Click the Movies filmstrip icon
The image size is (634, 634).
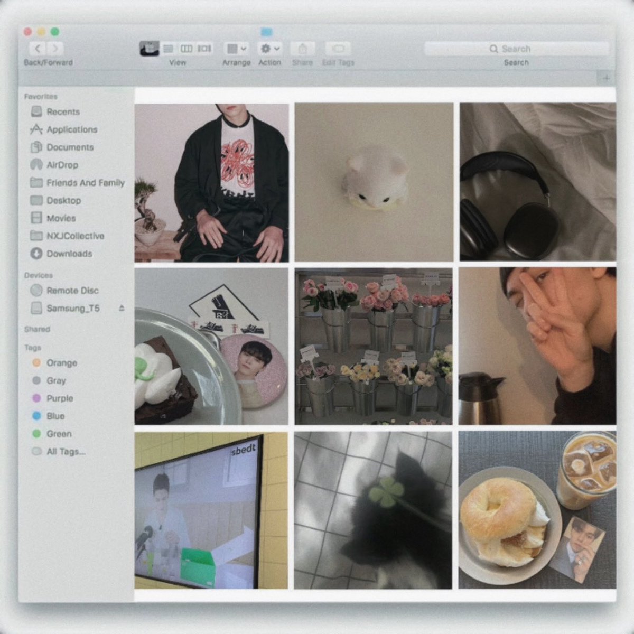[36, 218]
